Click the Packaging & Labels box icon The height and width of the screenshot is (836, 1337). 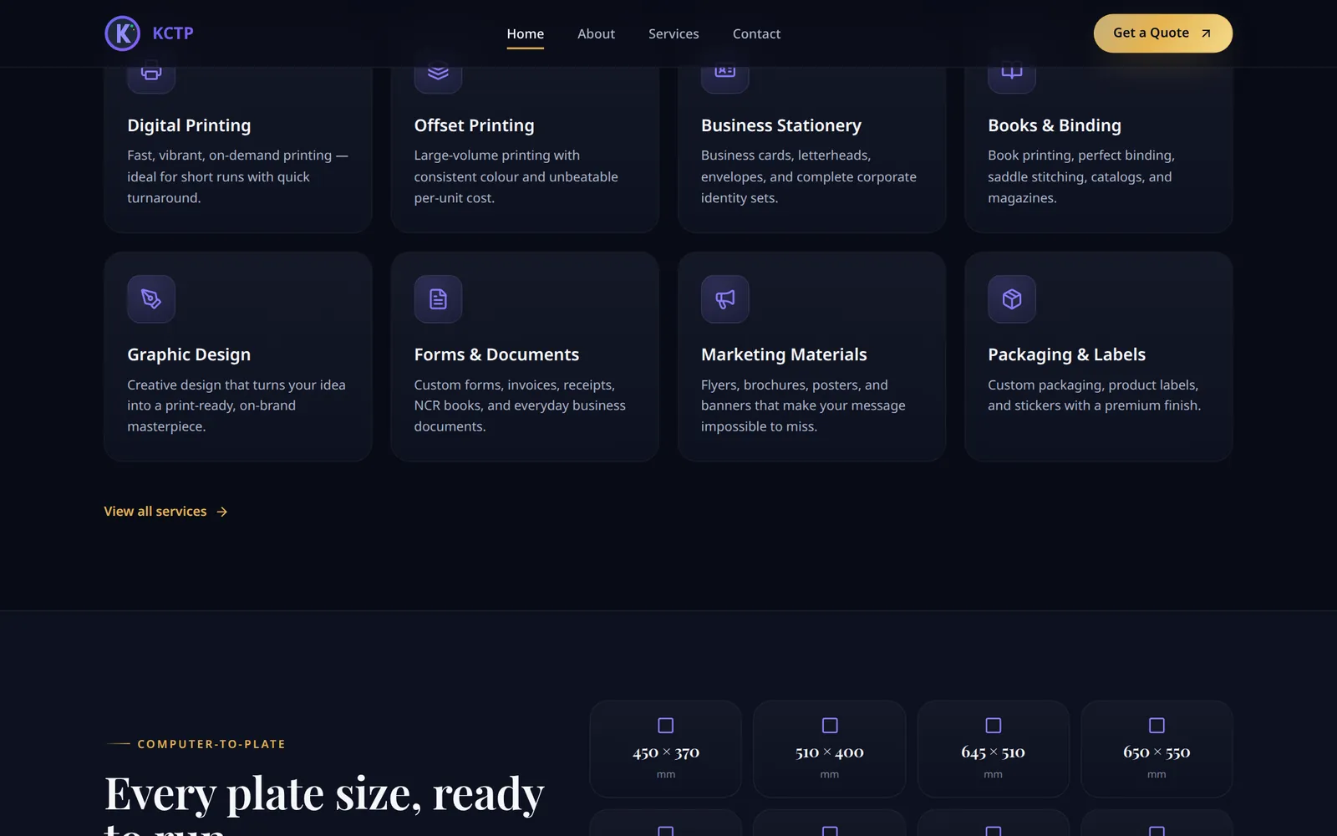(1012, 299)
